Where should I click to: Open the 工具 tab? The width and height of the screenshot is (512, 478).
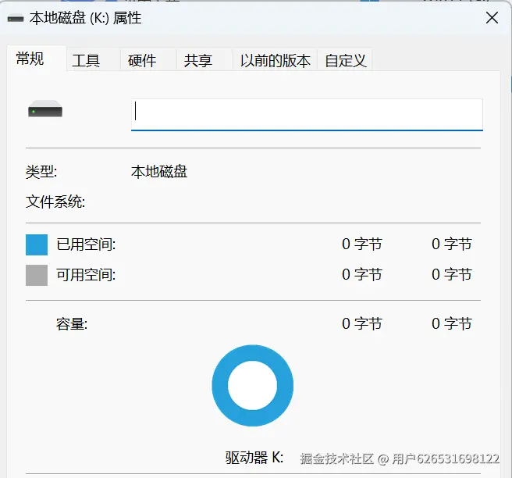94,60
